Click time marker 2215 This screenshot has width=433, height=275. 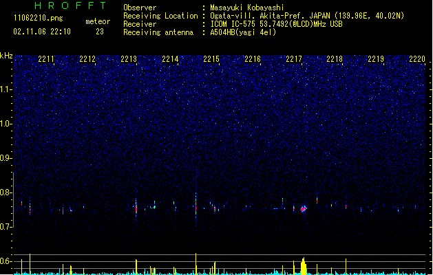pos(211,59)
